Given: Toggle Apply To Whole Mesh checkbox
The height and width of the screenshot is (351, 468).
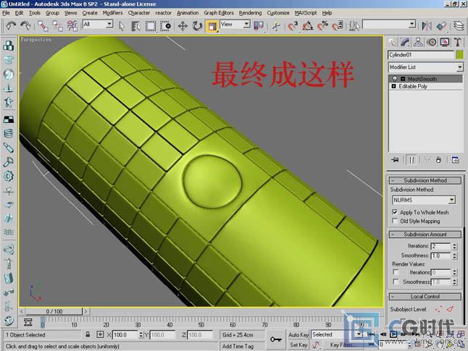Looking at the screenshot, I should pos(395,212).
